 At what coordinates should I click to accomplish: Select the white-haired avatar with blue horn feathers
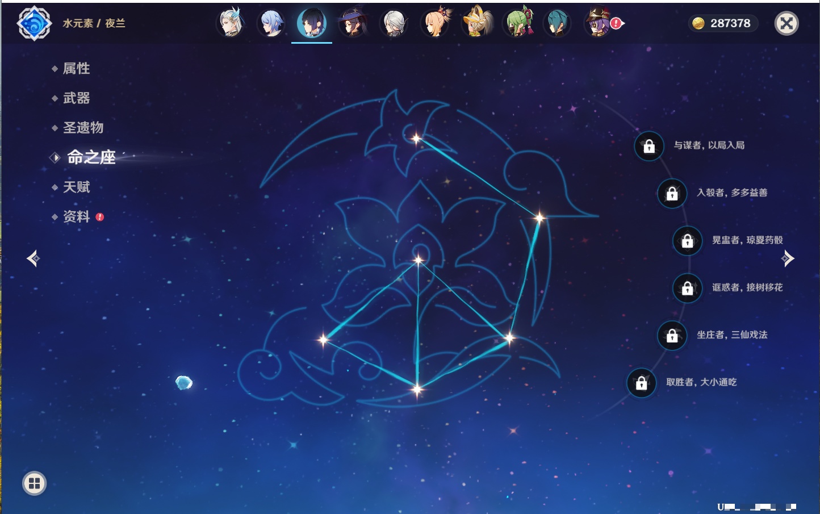(231, 23)
